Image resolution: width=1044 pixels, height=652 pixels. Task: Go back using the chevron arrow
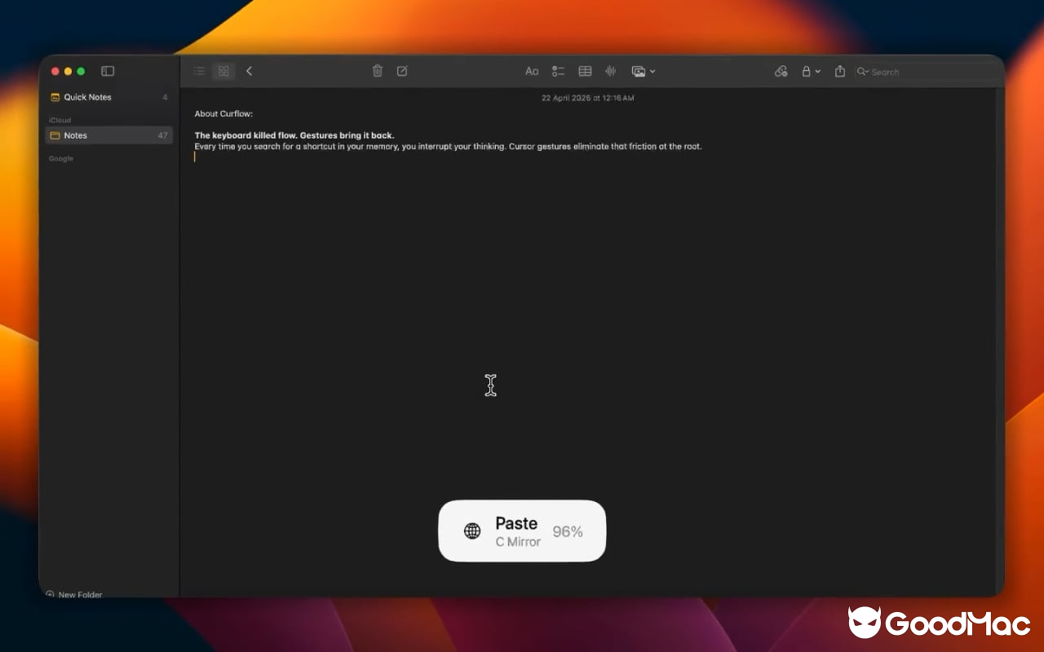[249, 71]
